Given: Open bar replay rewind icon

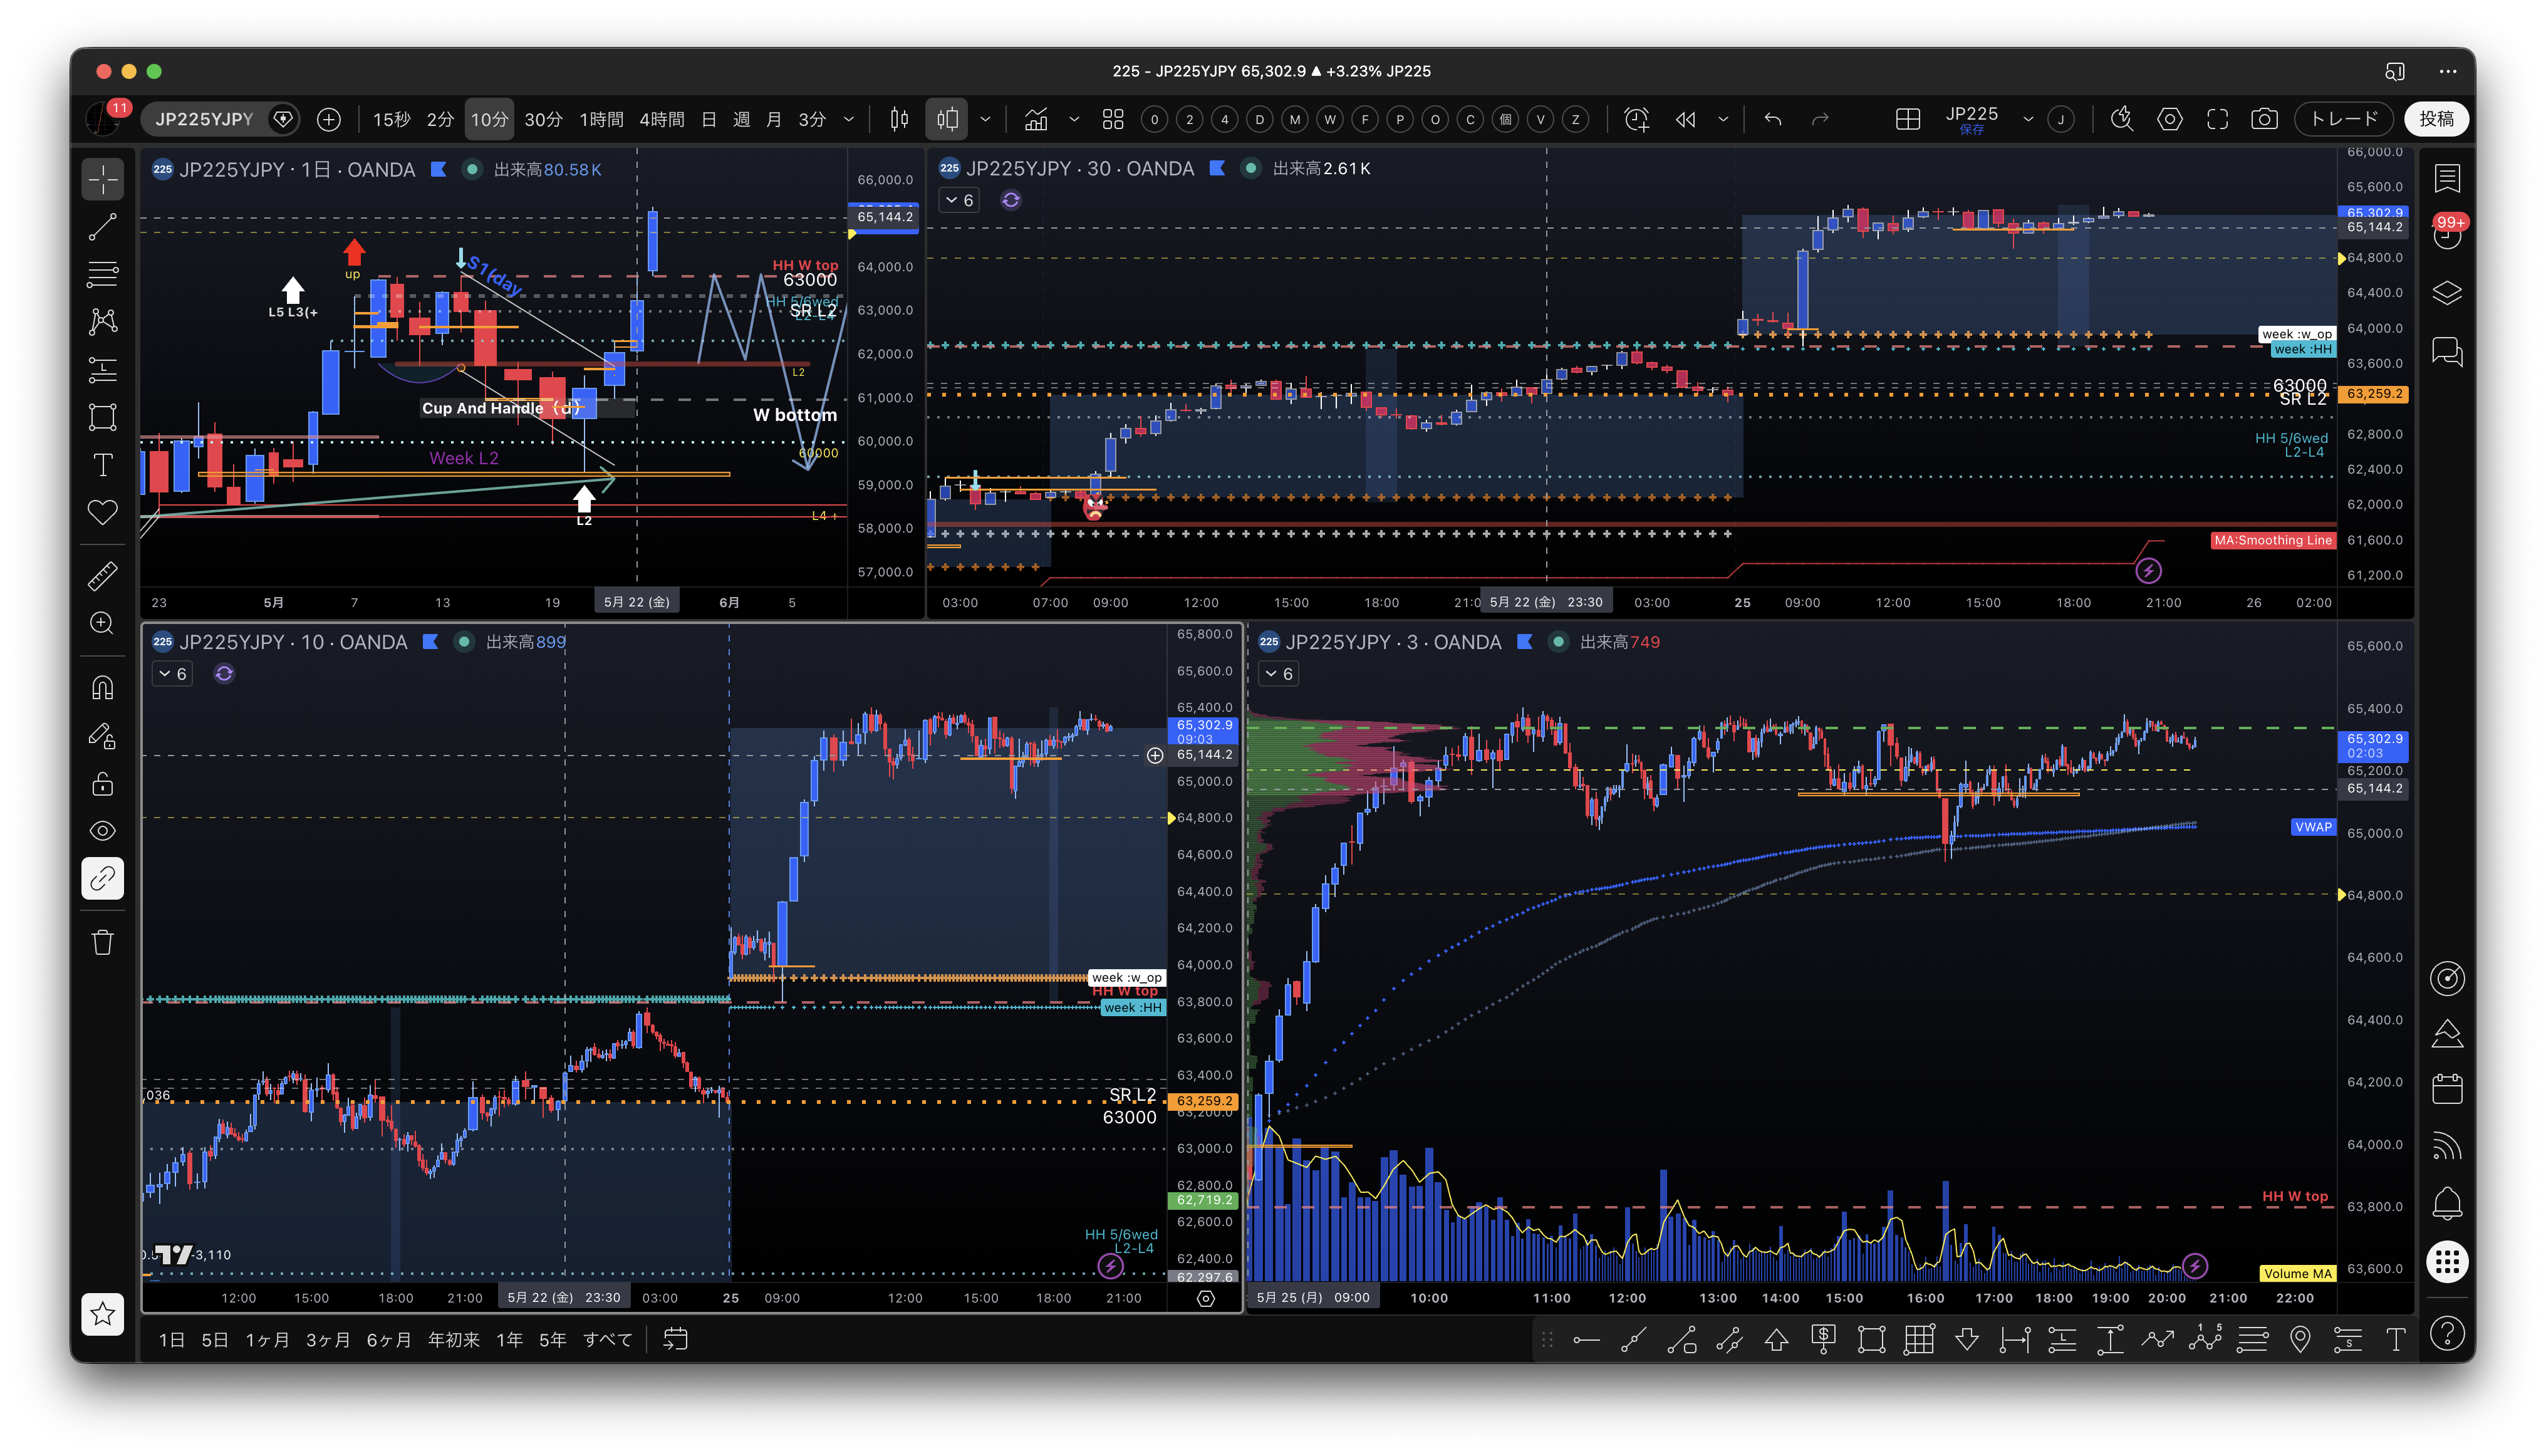Looking at the screenshot, I should pyautogui.click(x=1685, y=119).
